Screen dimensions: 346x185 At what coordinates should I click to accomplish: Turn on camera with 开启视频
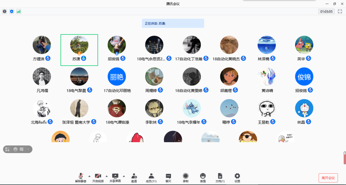98,178
